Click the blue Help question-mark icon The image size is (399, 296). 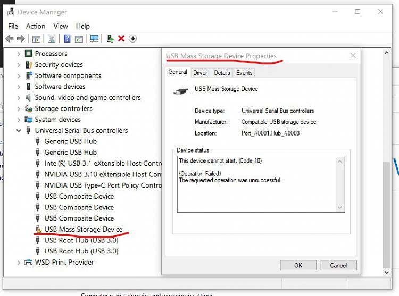pyautogui.click(x=67, y=39)
